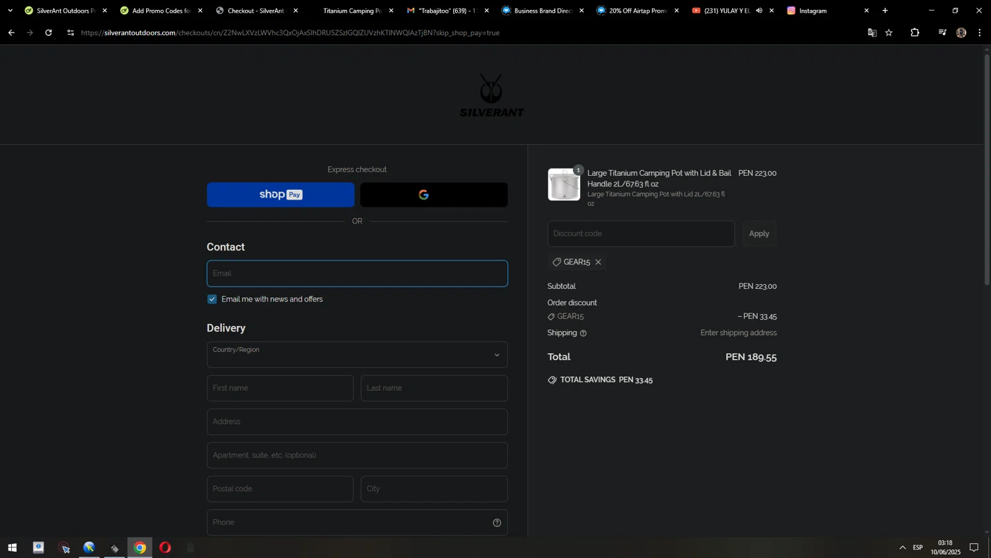Screen dimensions: 991x558
Task: Pay with Shop Pay express button
Action: tap(281, 194)
